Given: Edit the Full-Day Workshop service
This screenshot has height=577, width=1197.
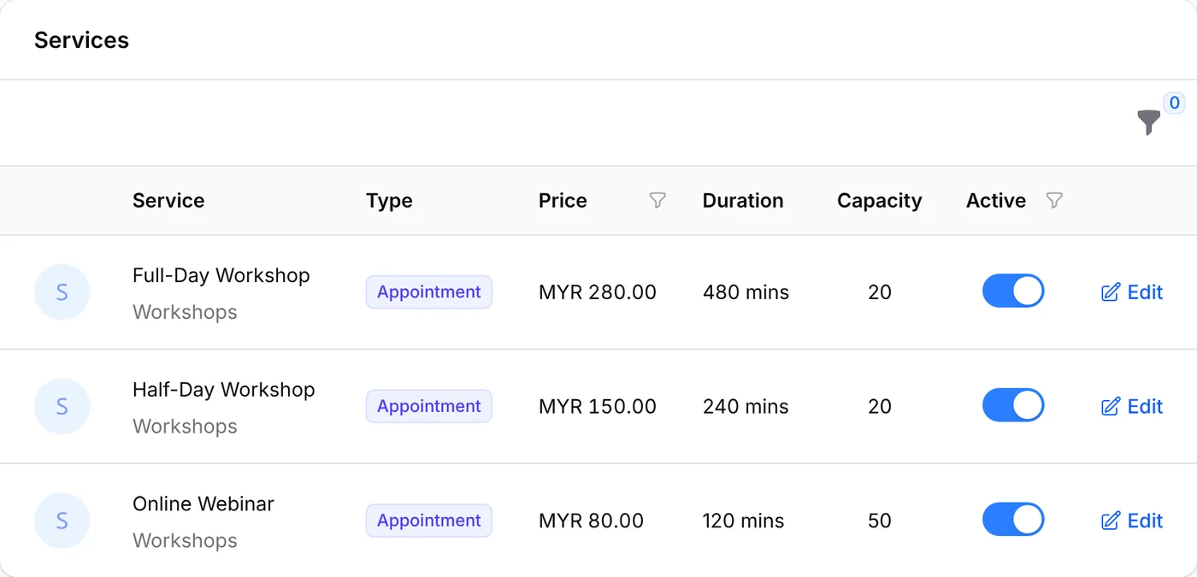Looking at the screenshot, I should [x=1132, y=292].
